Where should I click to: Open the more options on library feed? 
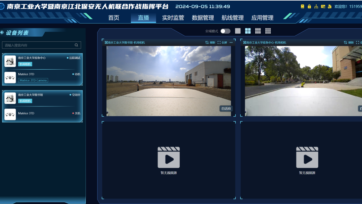(x=231, y=43)
